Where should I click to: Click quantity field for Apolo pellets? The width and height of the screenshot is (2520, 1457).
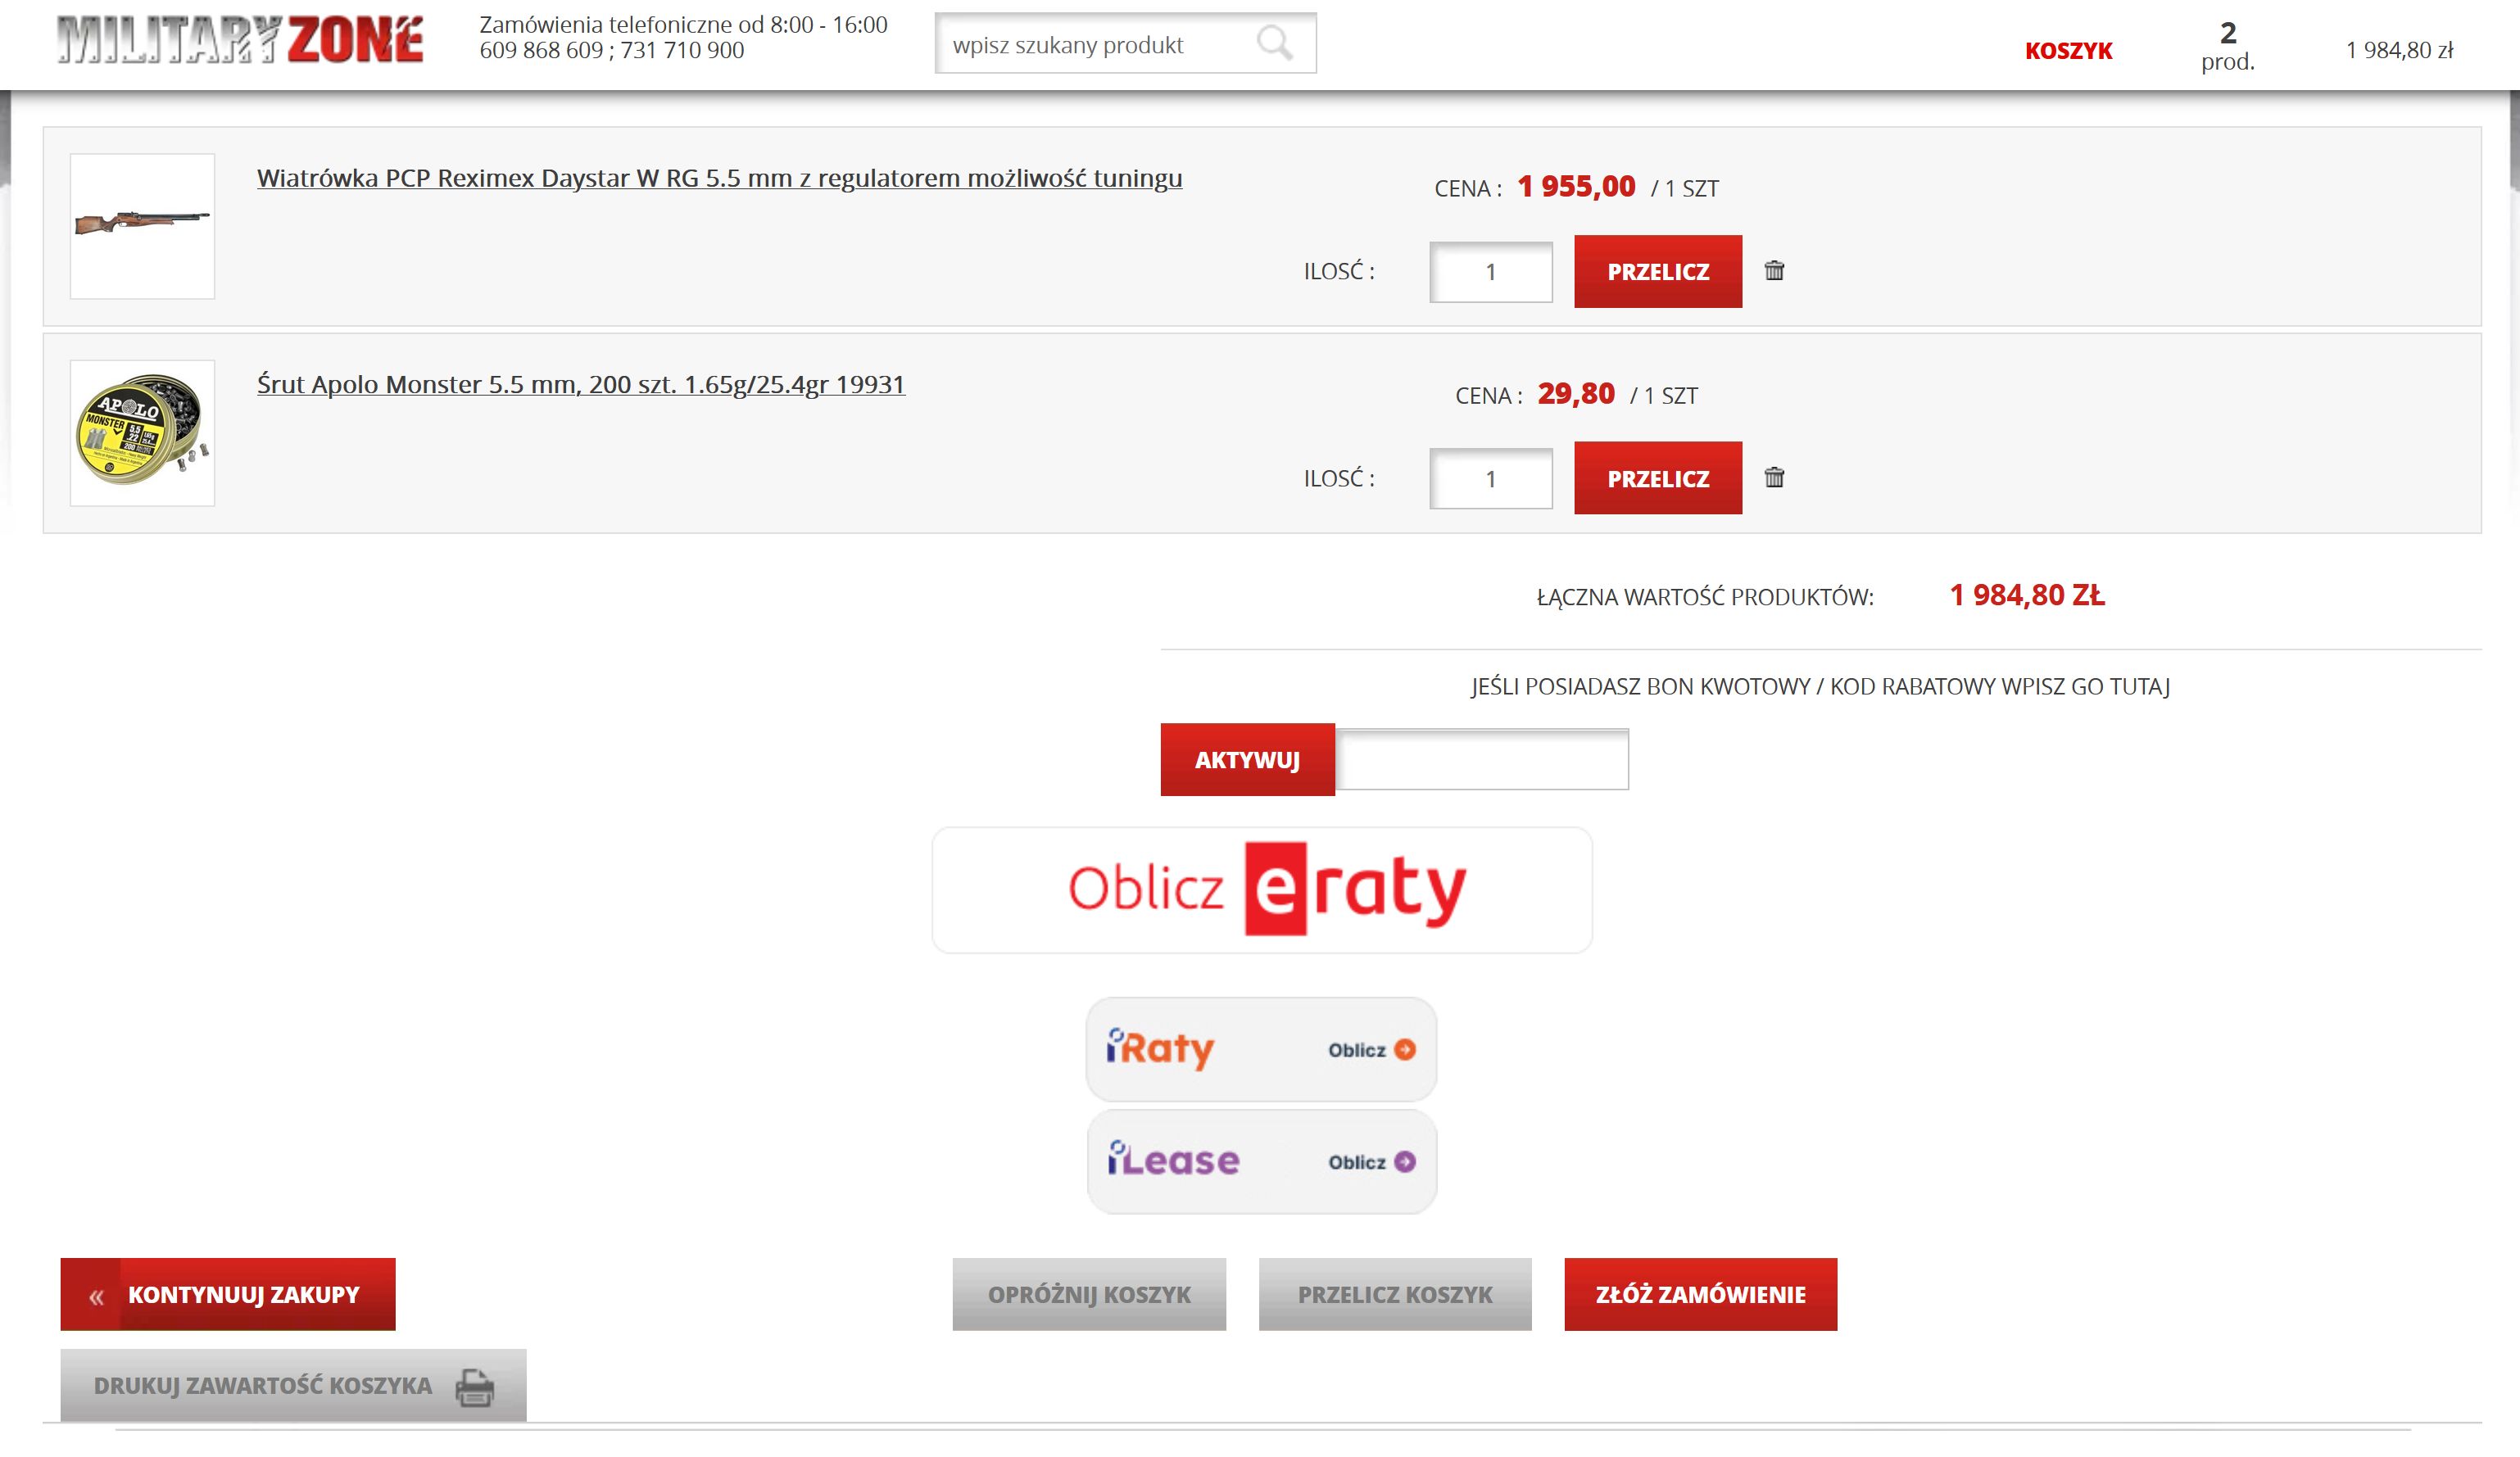point(1490,479)
